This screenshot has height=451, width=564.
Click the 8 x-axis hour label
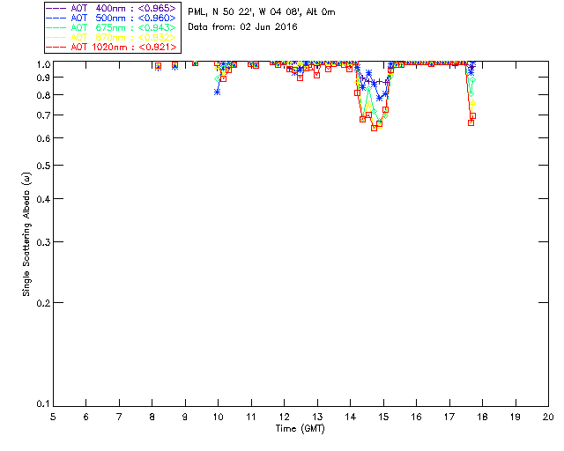(x=152, y=417)
